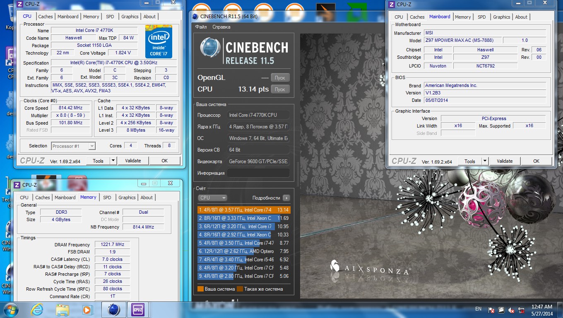Click Cinebench window title icon
The width and height of the screenshot is (563, 318).
[195, 17]
